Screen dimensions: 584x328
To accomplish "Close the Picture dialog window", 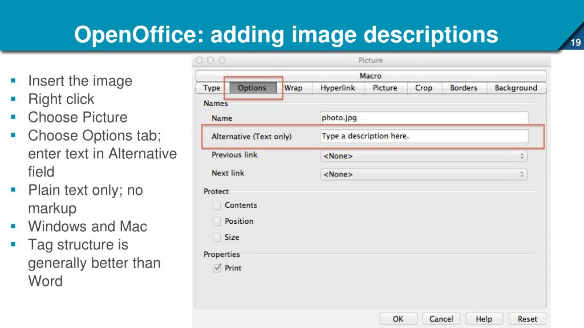I will pos(199,60).
